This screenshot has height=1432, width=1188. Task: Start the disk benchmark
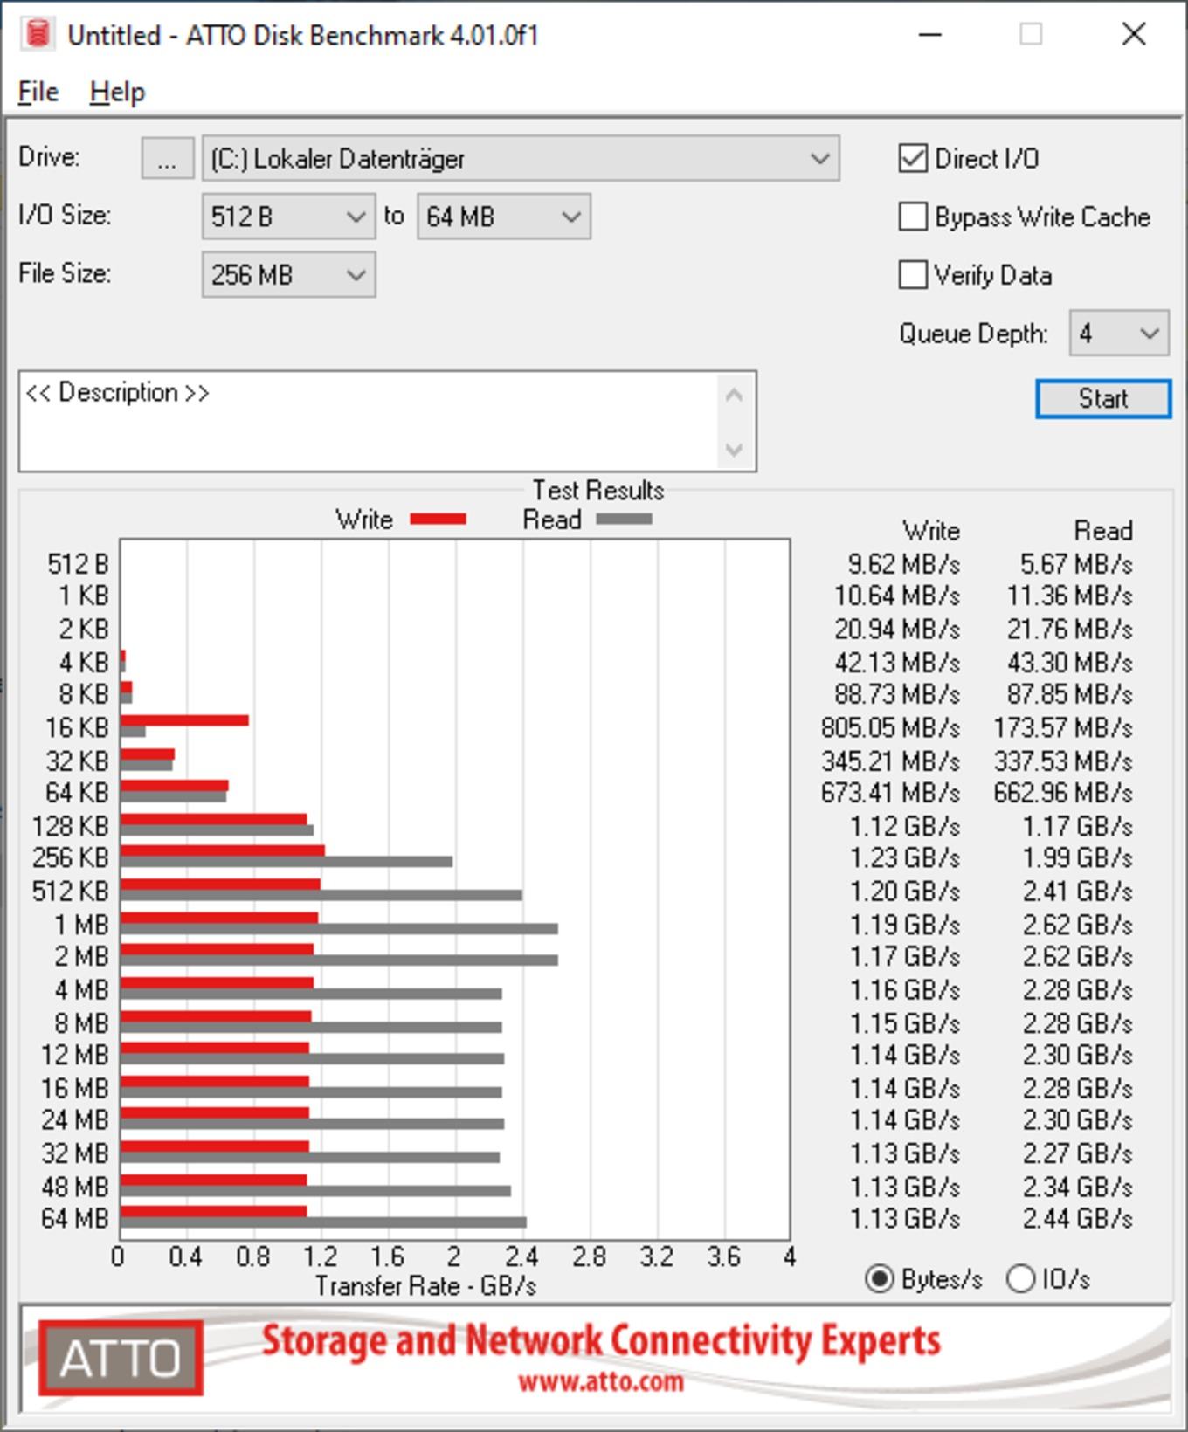[1103, 399]
